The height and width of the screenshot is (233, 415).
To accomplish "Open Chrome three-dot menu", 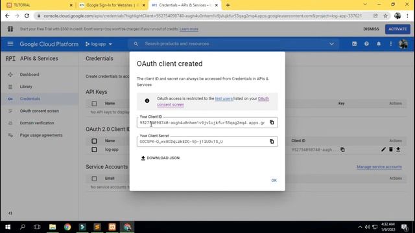I will pyautogui.click(x=408, y=16).
